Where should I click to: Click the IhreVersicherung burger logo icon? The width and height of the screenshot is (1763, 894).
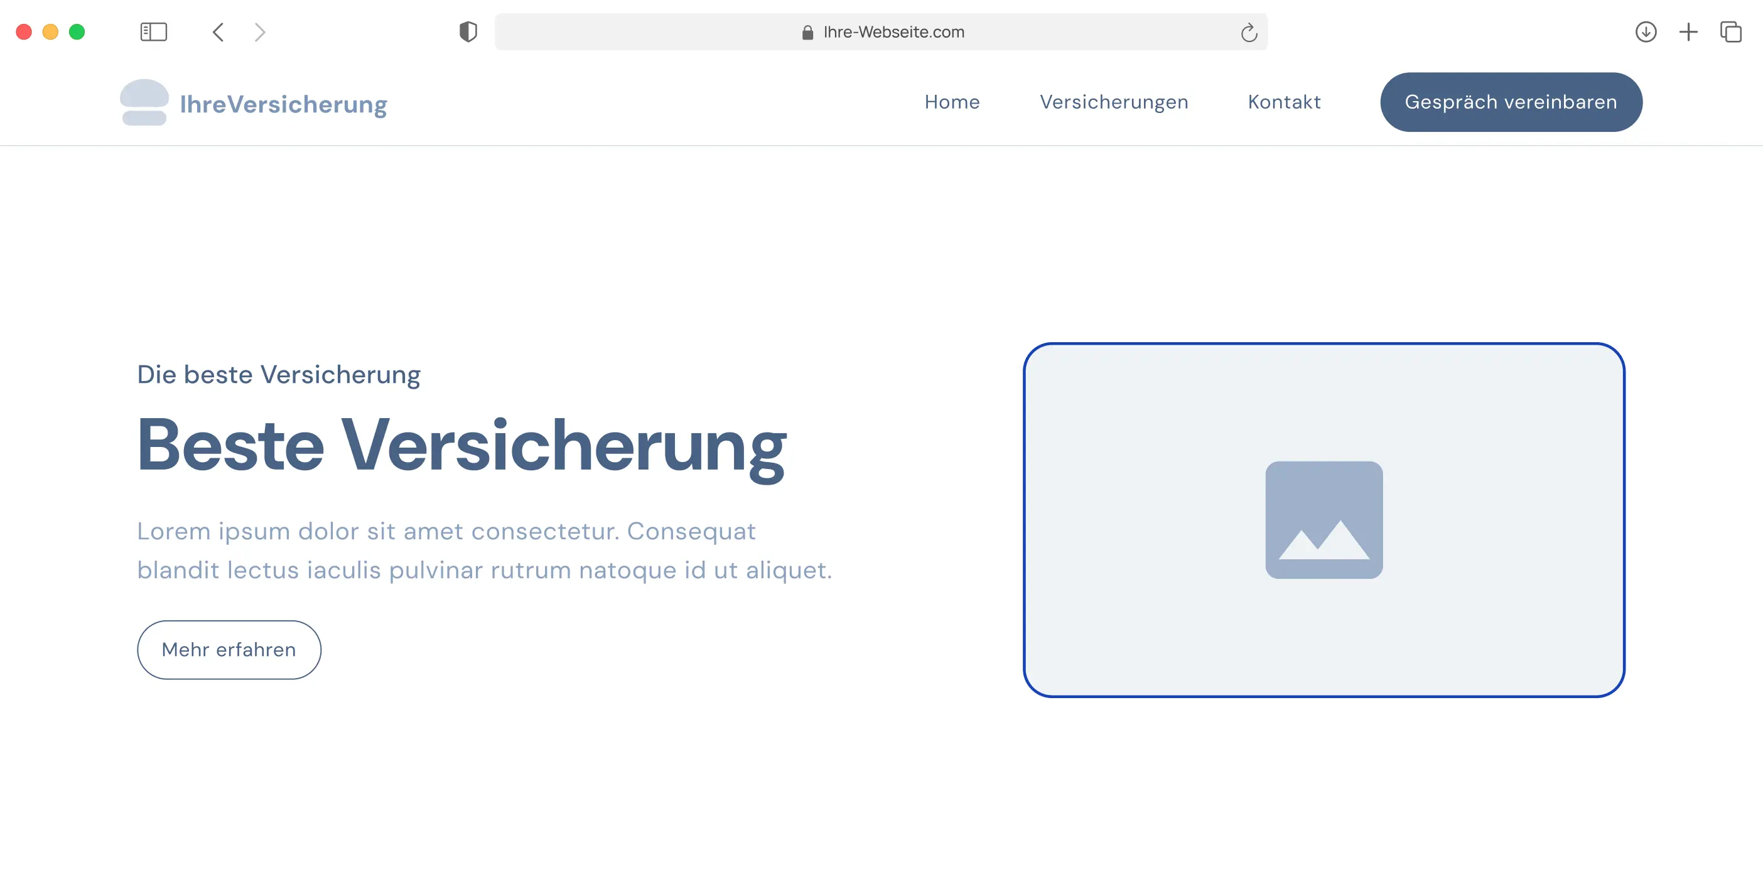click(x=144, y=103)
